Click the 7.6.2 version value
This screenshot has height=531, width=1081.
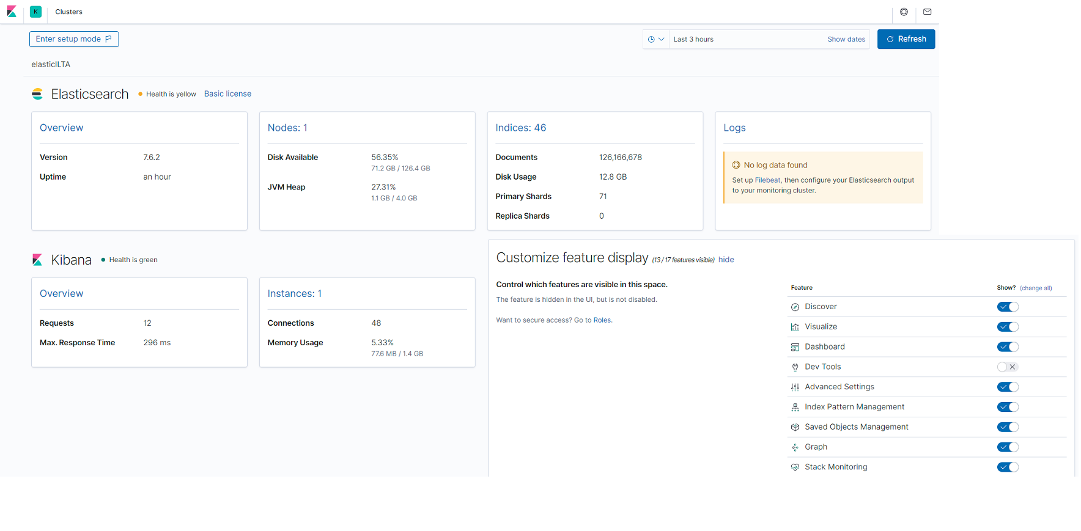point(152,158)
